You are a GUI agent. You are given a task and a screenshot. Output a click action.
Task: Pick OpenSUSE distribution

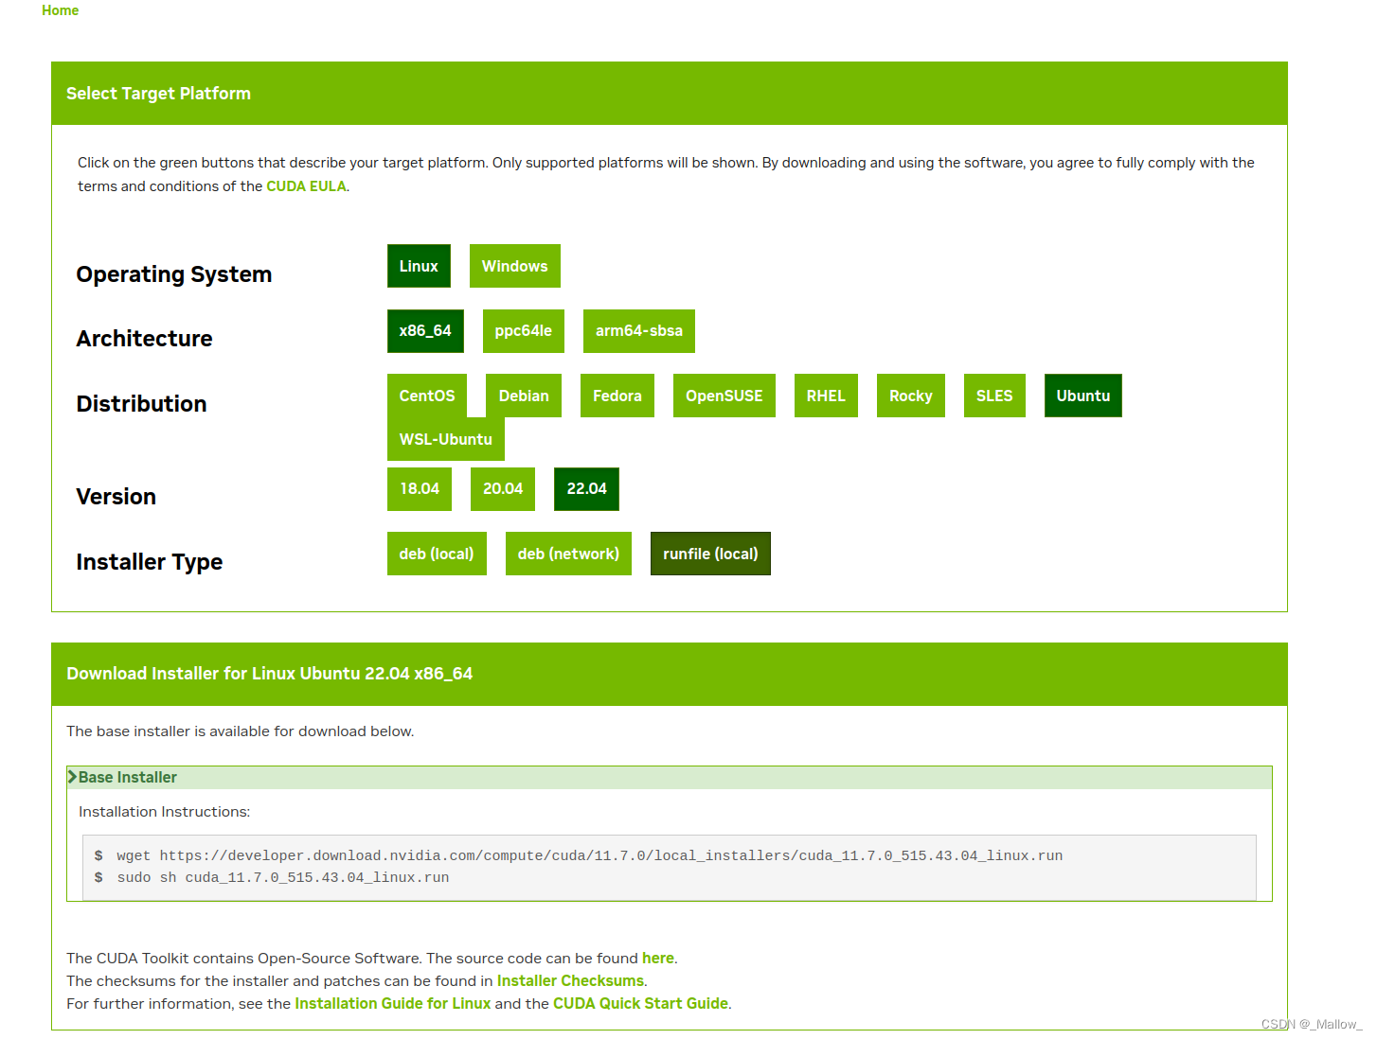pyautogui.click(x=724, y=396)
